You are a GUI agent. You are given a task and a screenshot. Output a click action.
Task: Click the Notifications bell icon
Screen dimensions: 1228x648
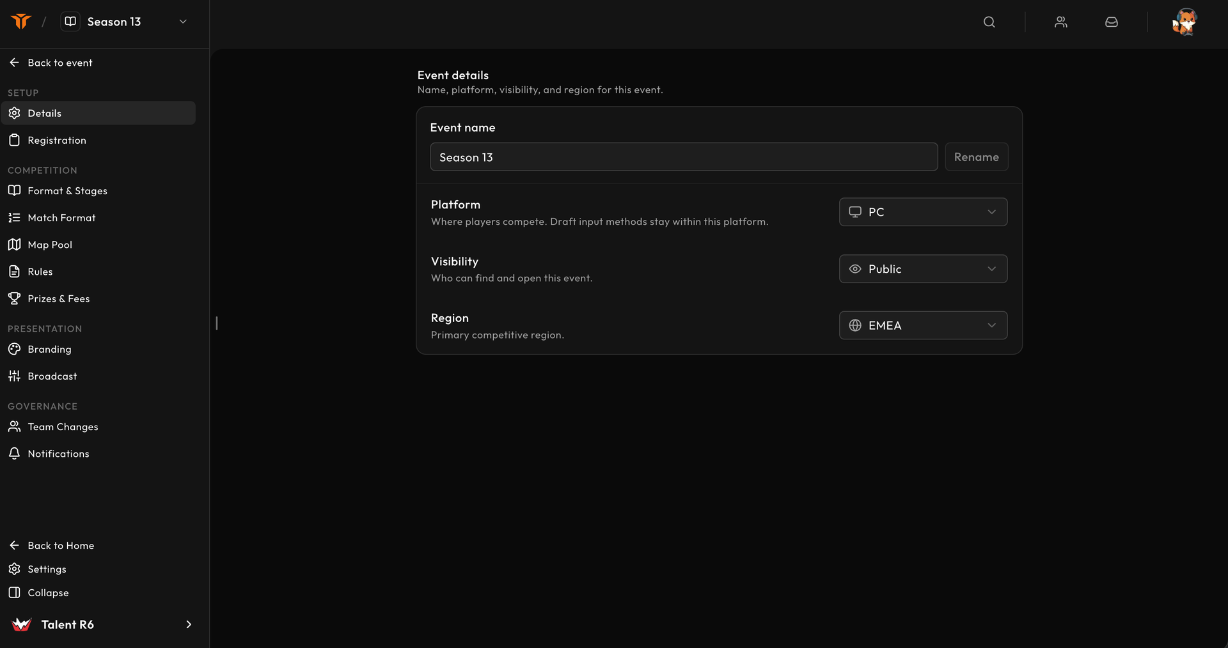point(14,453)
